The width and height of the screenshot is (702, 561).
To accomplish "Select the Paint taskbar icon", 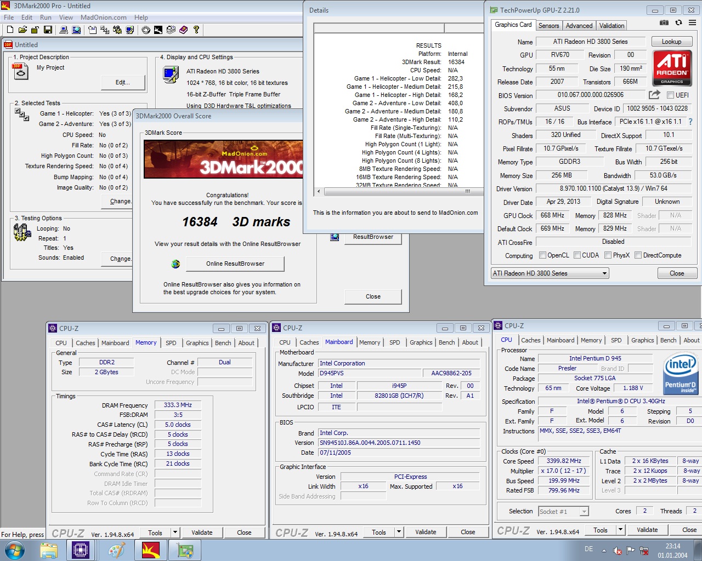I will (116, 550).
